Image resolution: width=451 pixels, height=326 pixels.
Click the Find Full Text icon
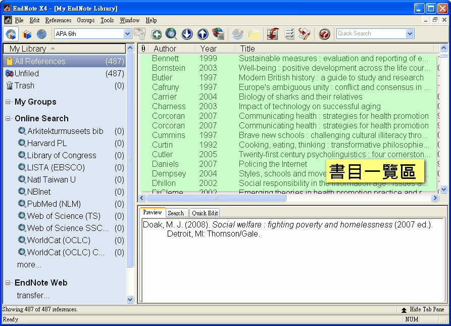click(x=218, y=34)
